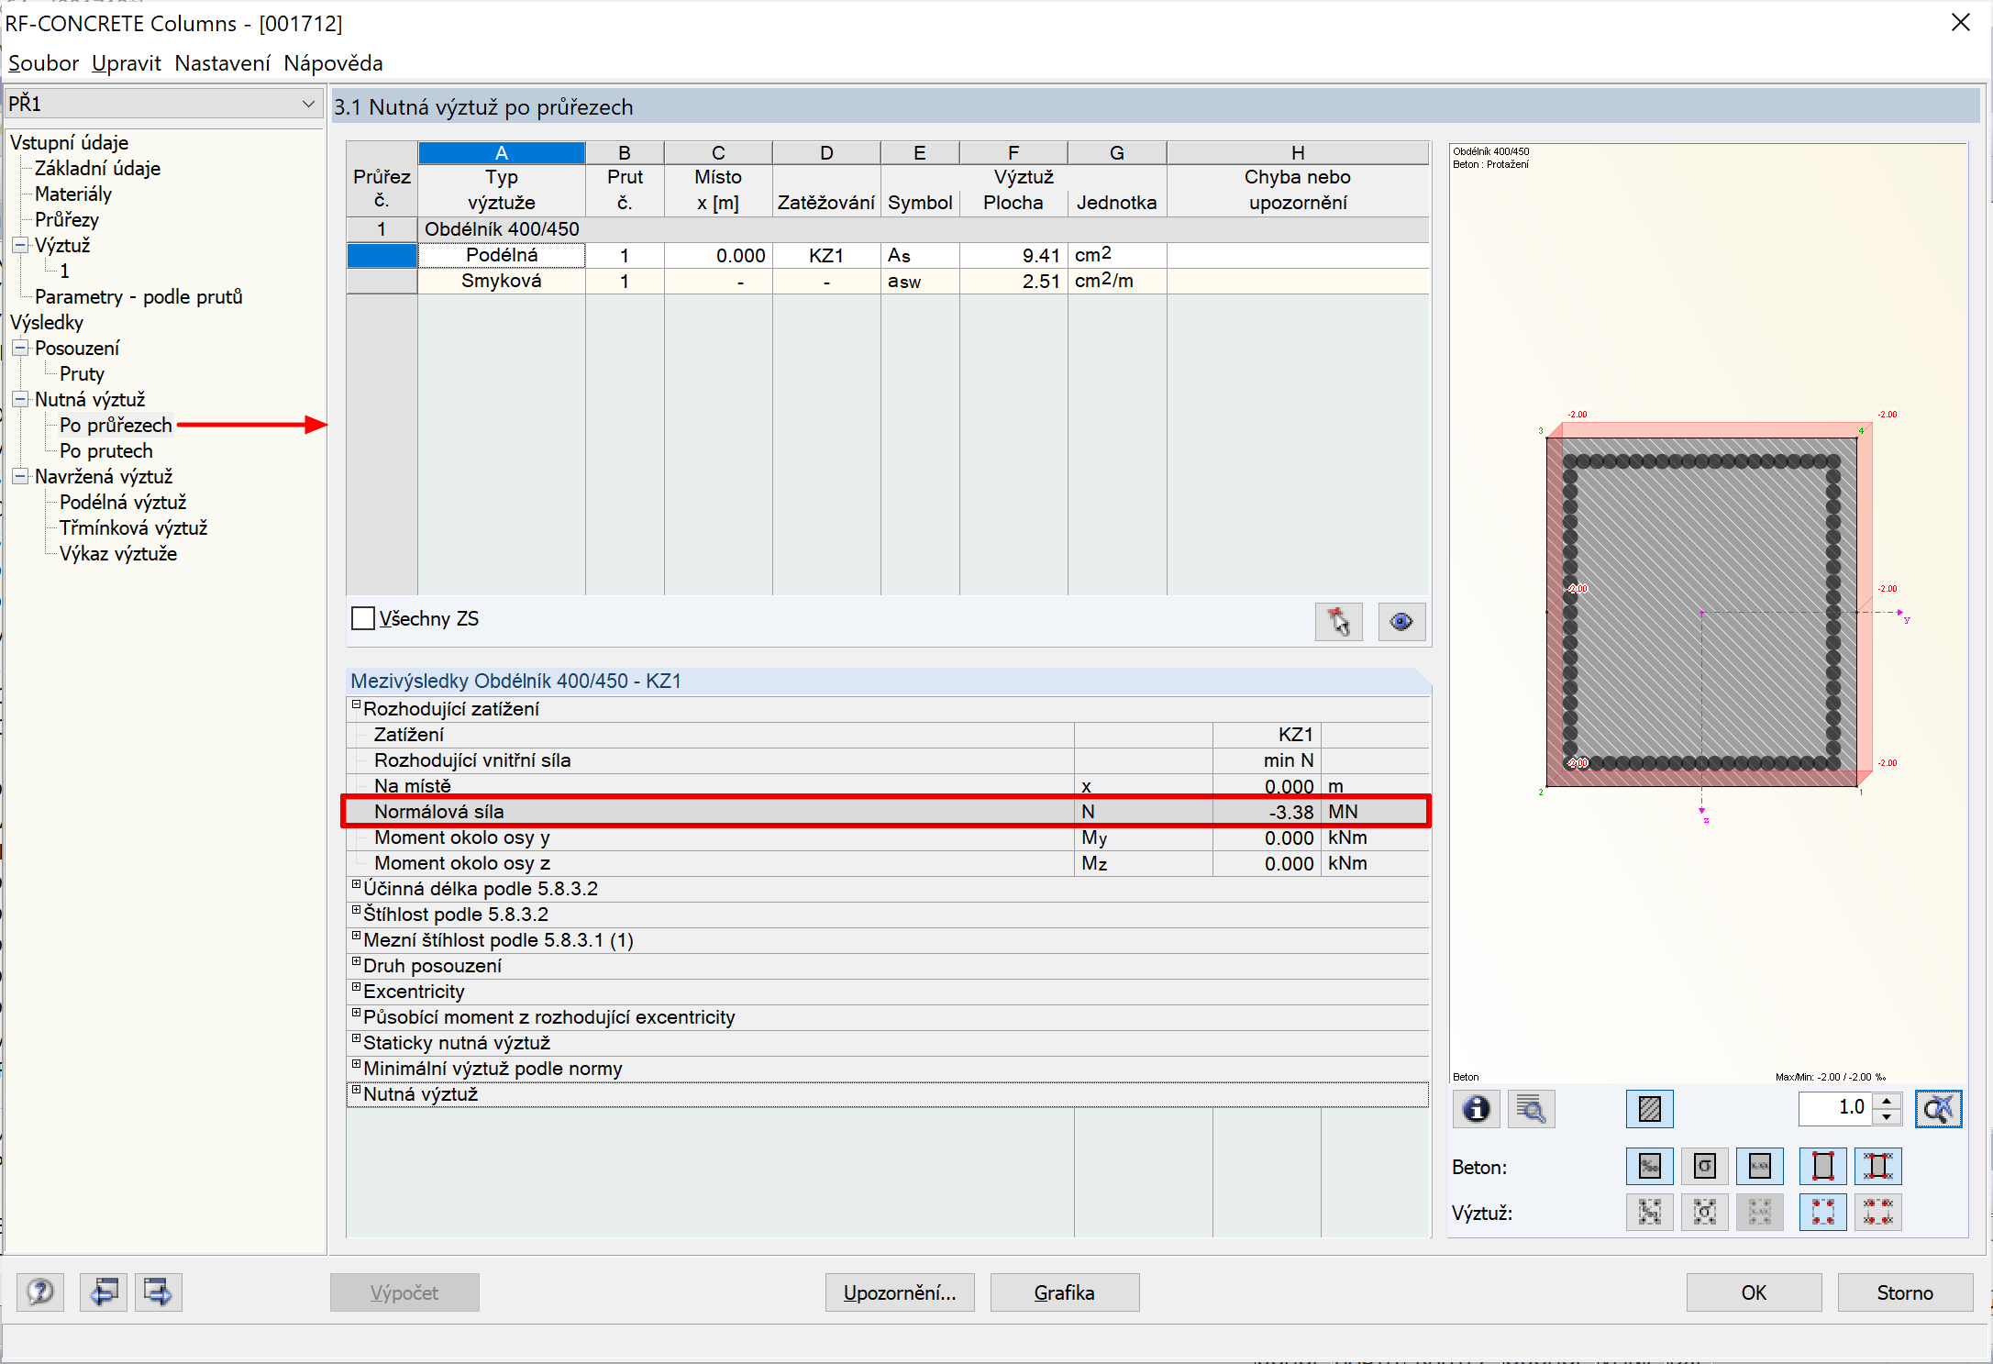Viewport: 1993px width, 1364px height.
Task: Show reinforcement stress sigma icon in Výztuž row
Action: [x=1704, y=1212]
